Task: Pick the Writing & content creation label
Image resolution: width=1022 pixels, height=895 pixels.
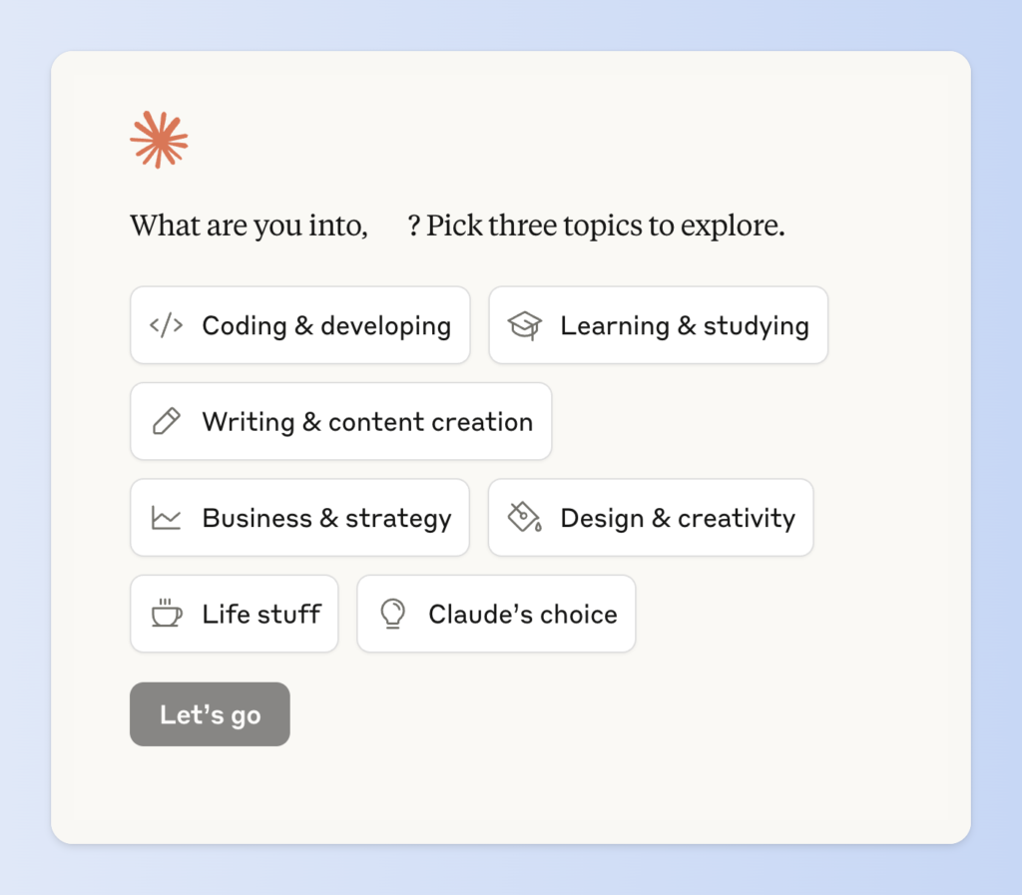Action: 367,421
